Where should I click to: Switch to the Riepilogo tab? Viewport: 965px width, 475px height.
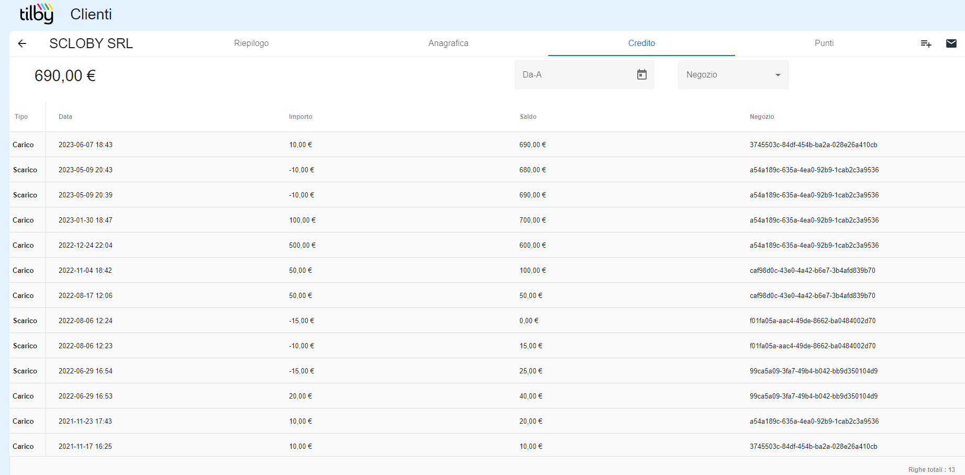pyautogui.click(x=251, y=43)
